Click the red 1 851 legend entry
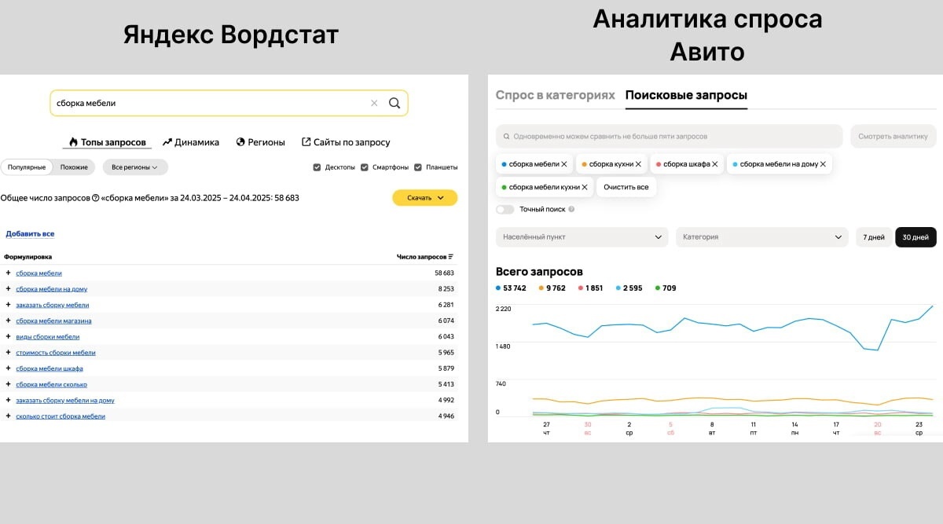 point(591,288)
